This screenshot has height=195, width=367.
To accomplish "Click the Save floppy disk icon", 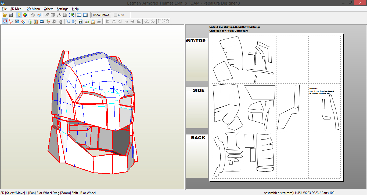I will point(11,15).
